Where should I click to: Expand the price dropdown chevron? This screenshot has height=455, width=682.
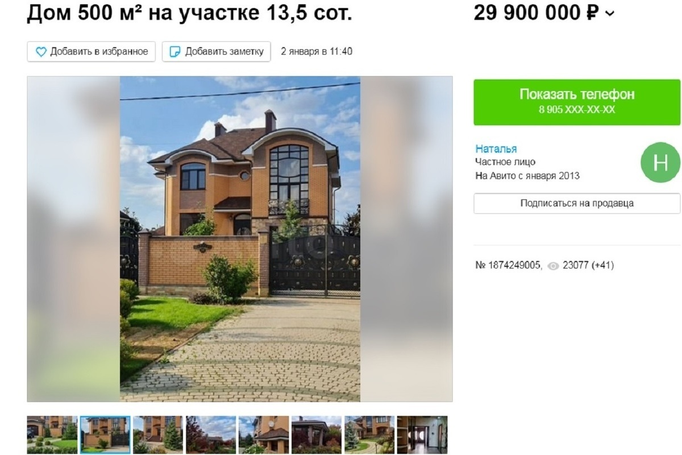(x=609, y=14)
